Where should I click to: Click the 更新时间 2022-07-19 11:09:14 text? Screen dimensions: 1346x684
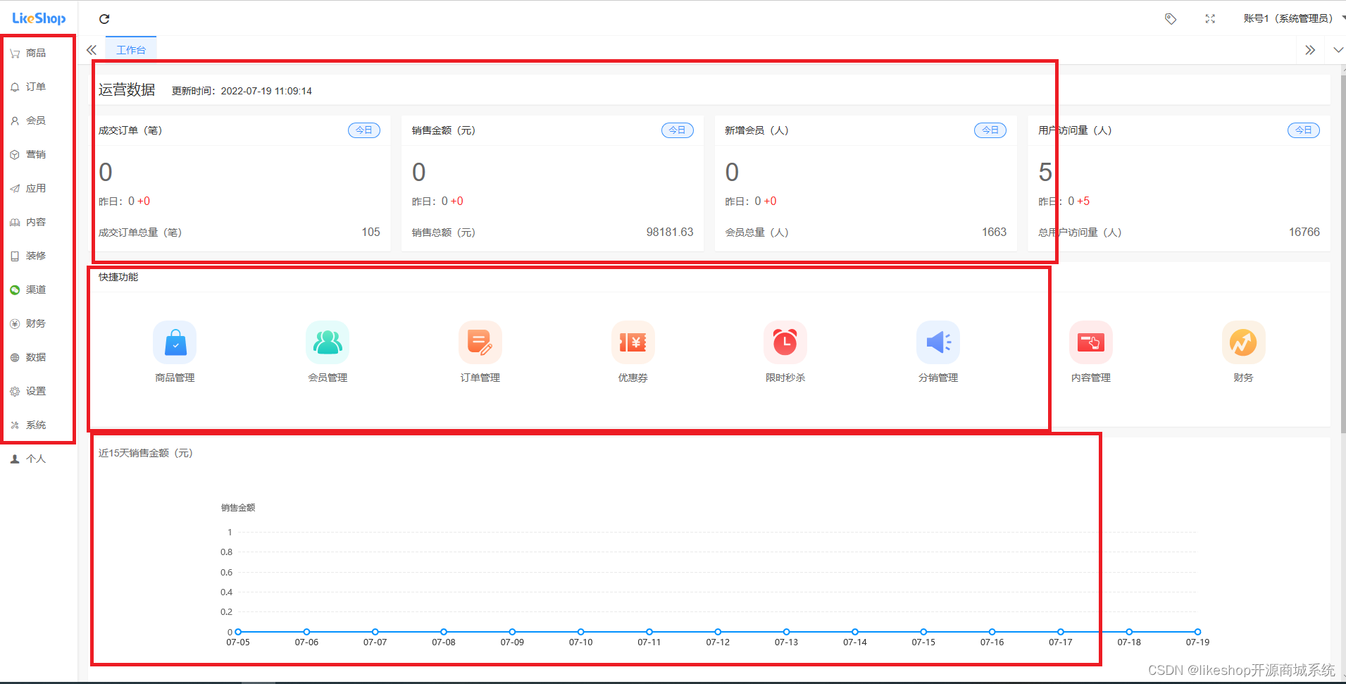click(x=242, y=91)
